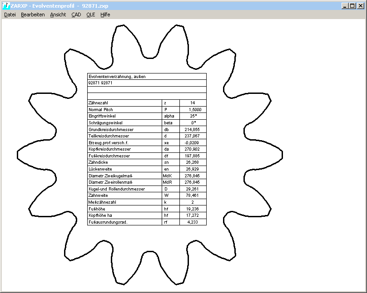
Task: Click the Eingriffswinkel row label
Action: tap(102, 116)
